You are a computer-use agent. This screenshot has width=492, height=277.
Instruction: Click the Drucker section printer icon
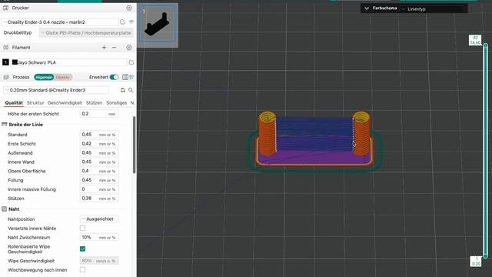point(5,8)
